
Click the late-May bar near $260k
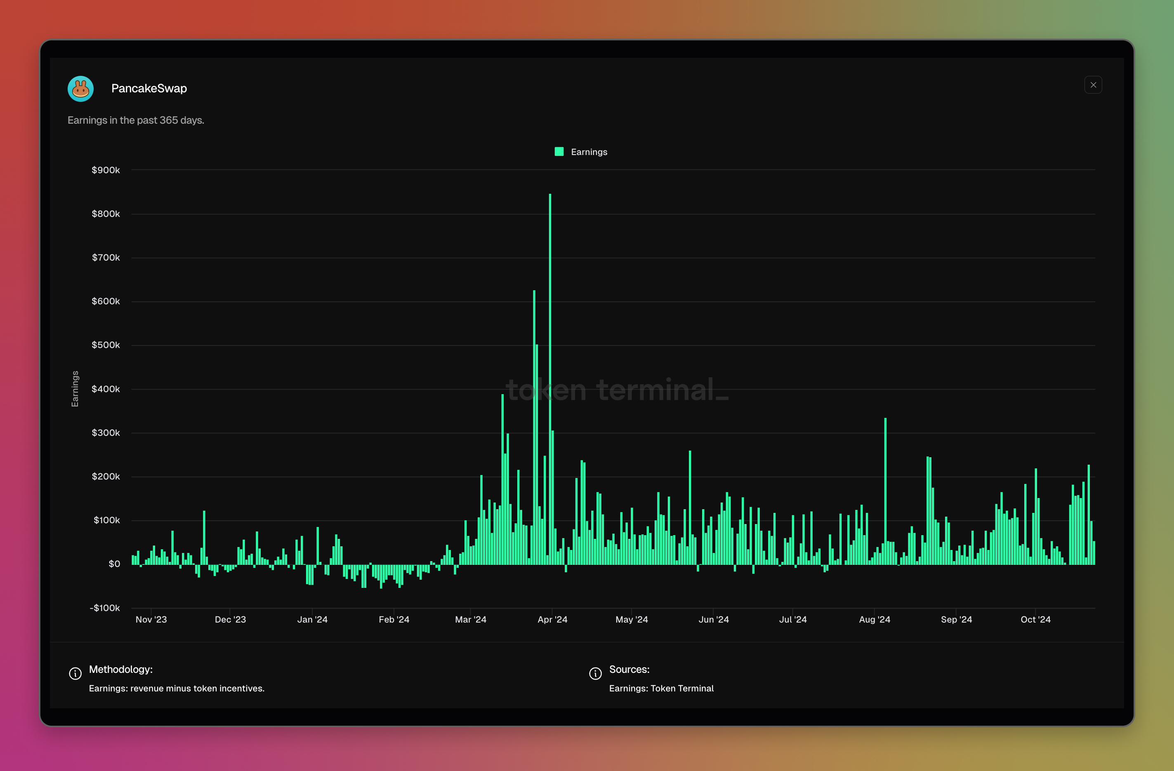690,507
